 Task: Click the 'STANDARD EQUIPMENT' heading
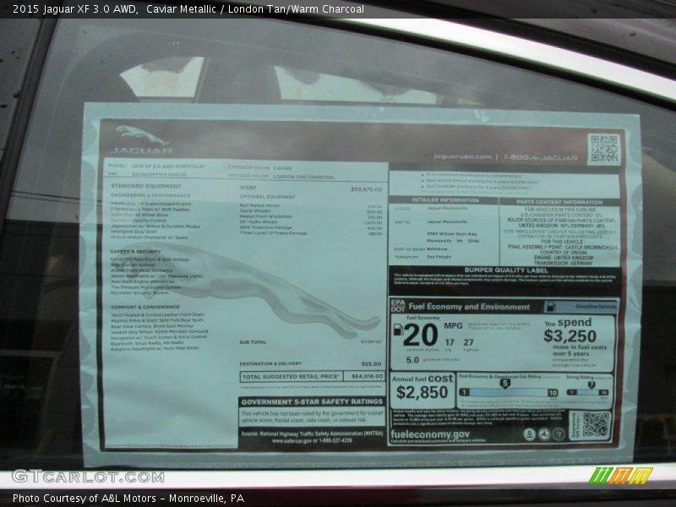(x=146, y=186)
